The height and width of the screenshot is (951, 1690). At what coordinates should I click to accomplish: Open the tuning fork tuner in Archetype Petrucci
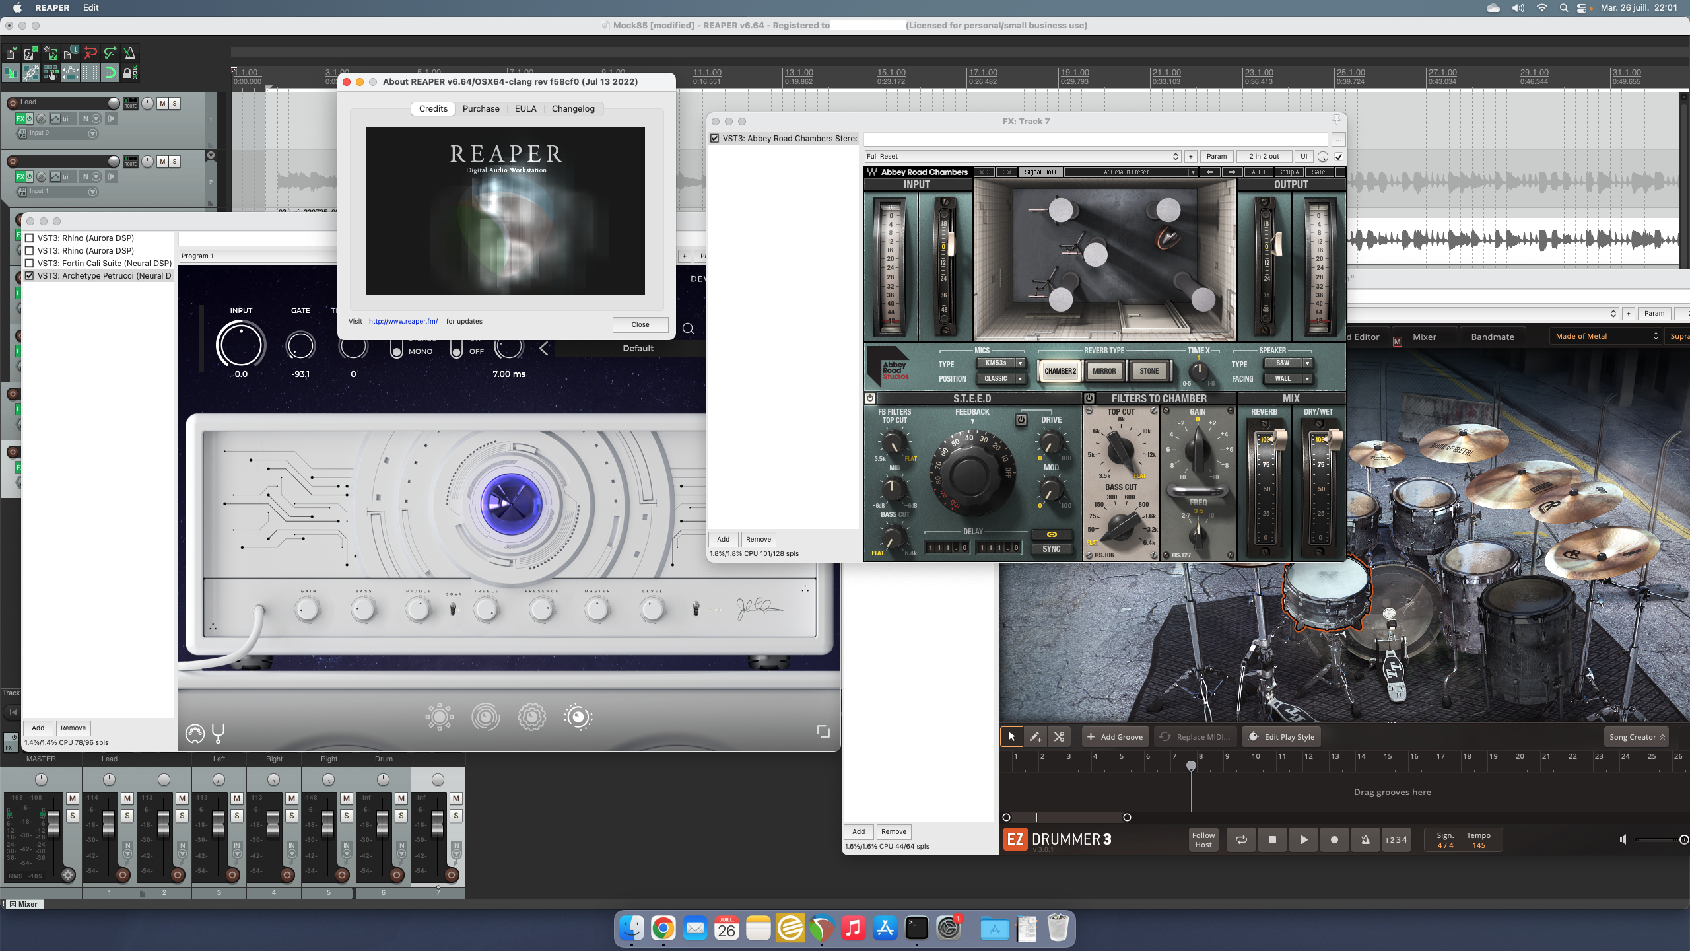tap(219, 733)
